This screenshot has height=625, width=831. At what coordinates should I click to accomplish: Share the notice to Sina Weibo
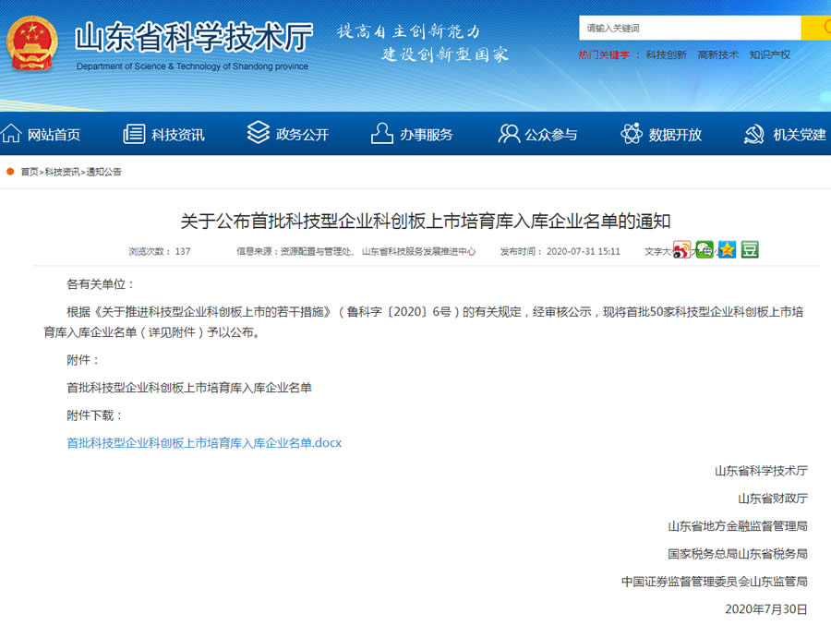681,250
